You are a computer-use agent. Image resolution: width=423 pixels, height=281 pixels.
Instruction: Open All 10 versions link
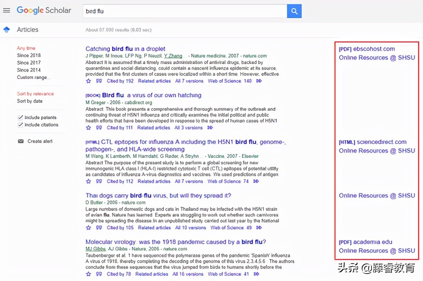click(x=190, y=228)
